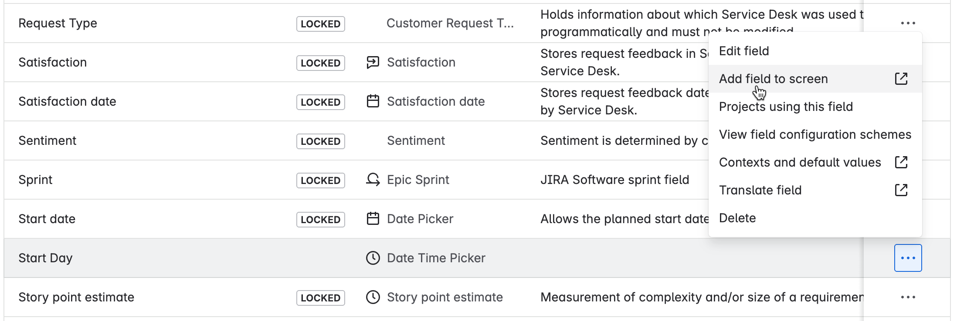The width and height of the screenshot is (957, 321).
Task: Select View field configuration schemes
Action: [x=815, y=134]
